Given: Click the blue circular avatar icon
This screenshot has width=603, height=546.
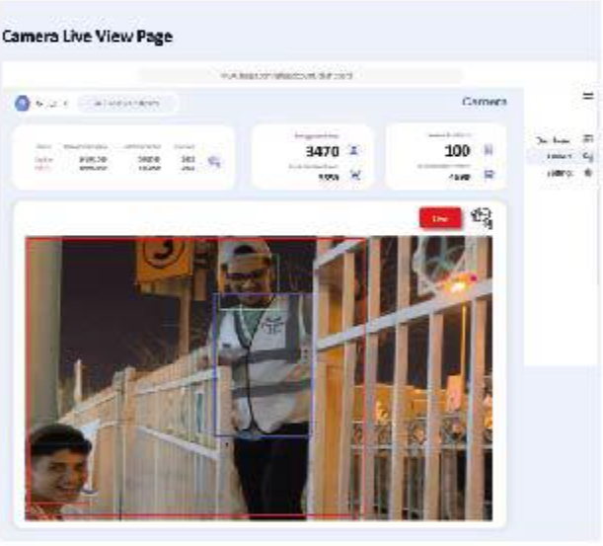Looking at the screenshot, I should pos(23,103).
